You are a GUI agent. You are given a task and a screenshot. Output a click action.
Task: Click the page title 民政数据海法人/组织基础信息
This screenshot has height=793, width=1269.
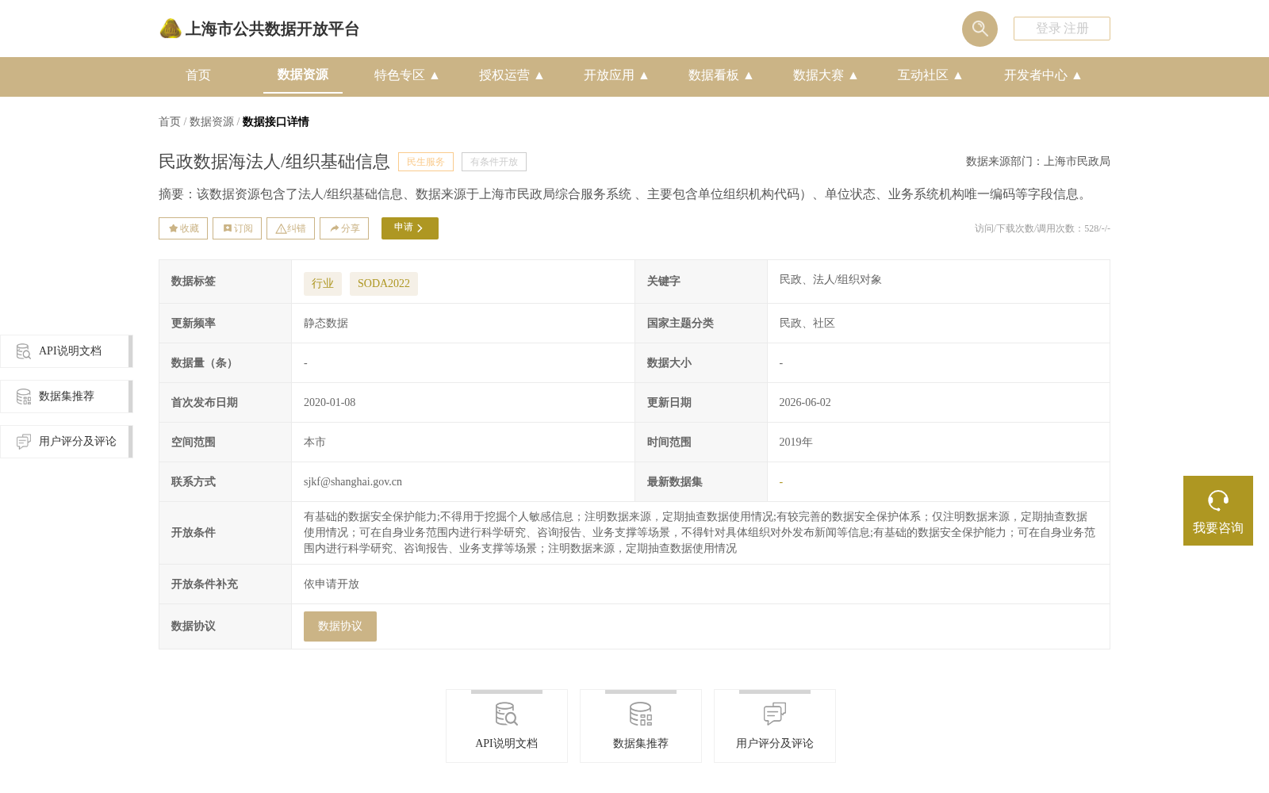274,162
